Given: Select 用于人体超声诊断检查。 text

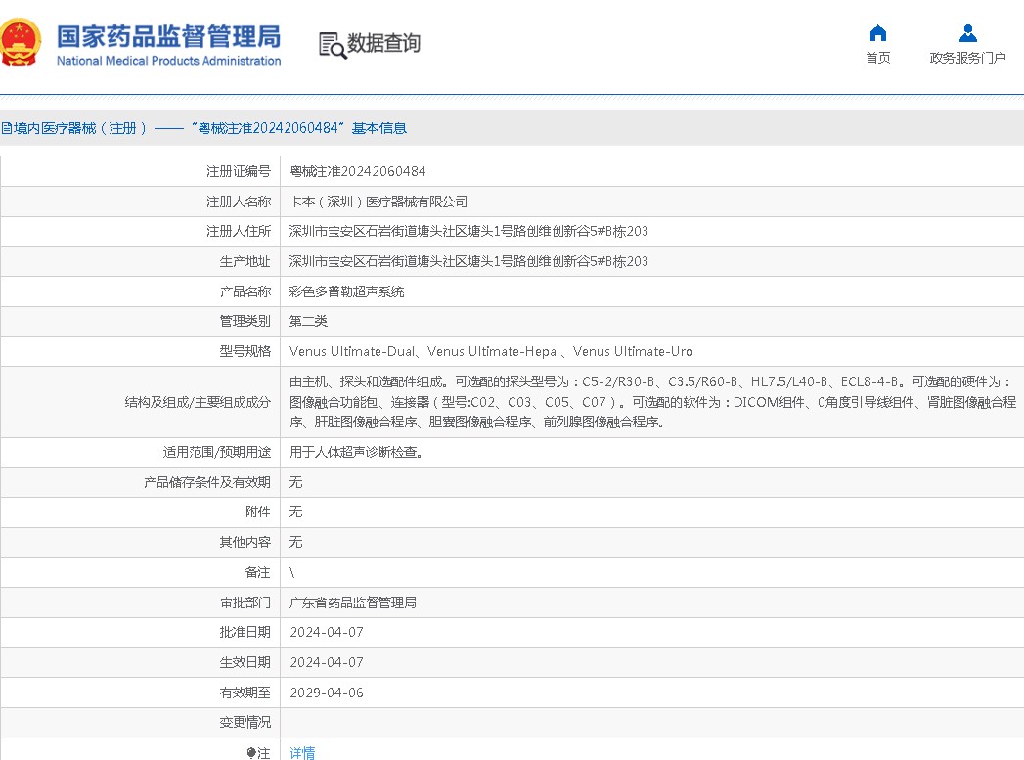Looking at the screenshot, I should (x=357, y=452).
